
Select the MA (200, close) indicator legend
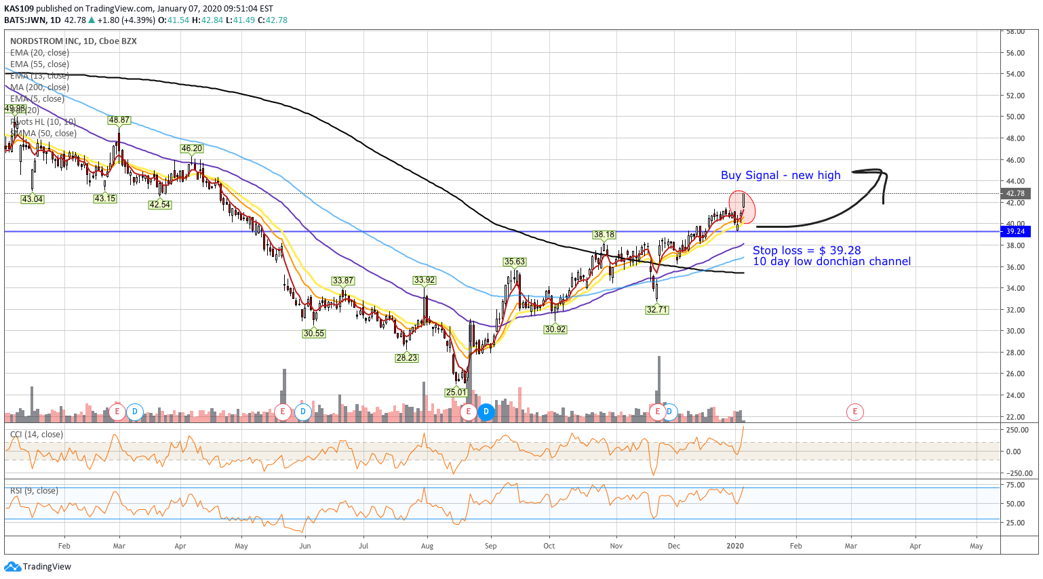click(39, 87)
